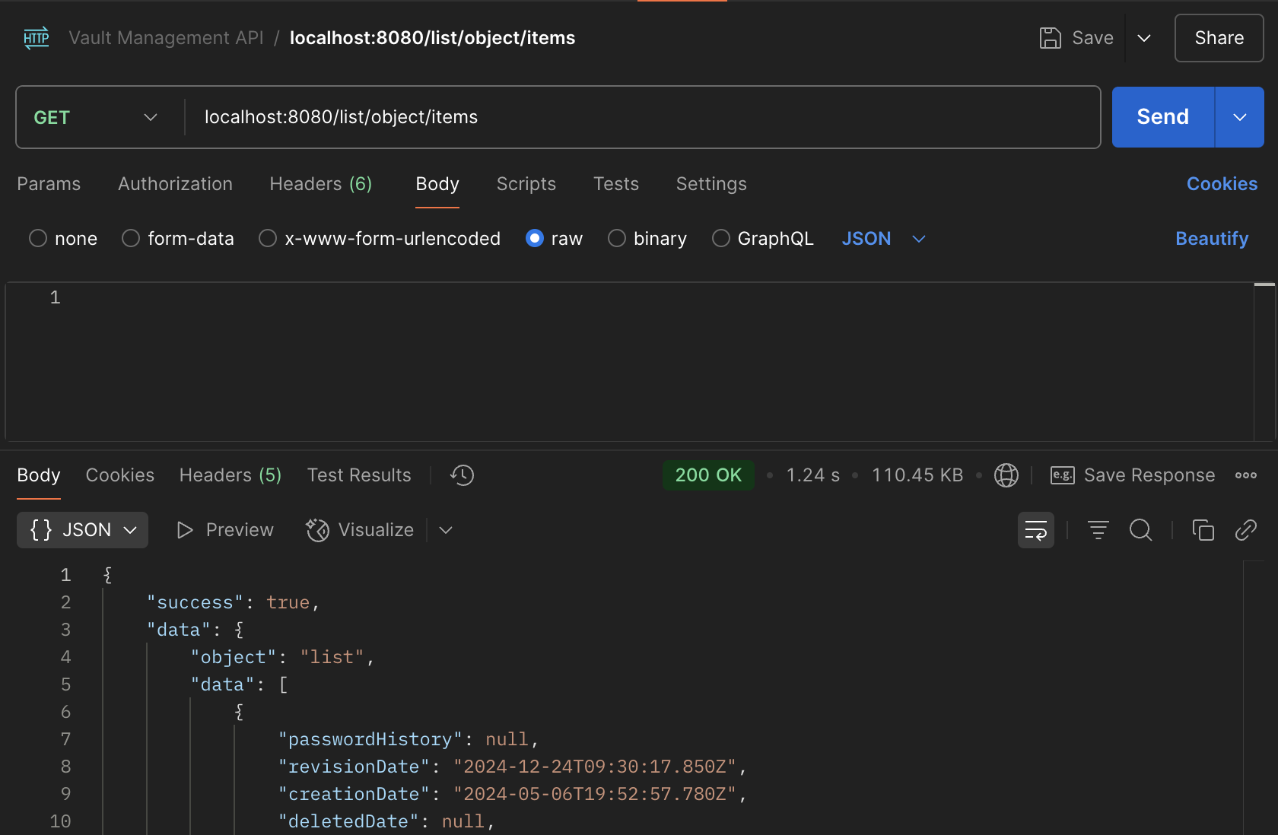Switch to the Authorization tab
1278x835 pixels.
click(x=175, y=184)
